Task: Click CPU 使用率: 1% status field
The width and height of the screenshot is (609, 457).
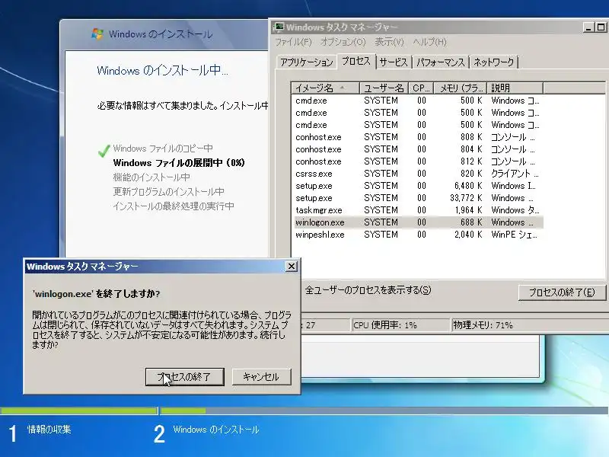Action: (400, 325)
